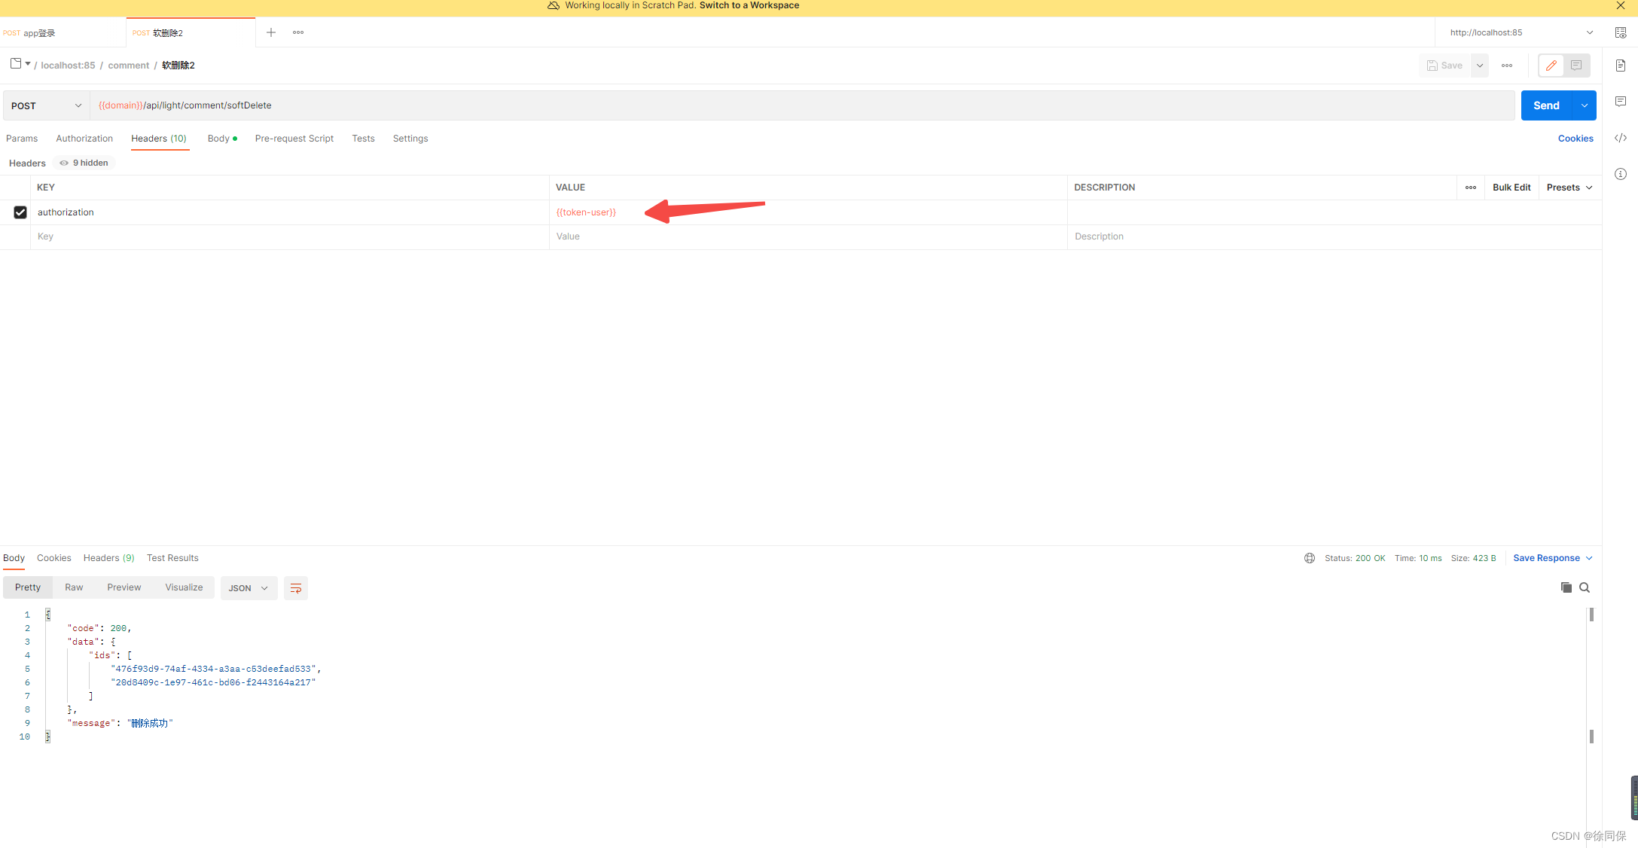Copy the response body to clipboard

pos(1566,587)
